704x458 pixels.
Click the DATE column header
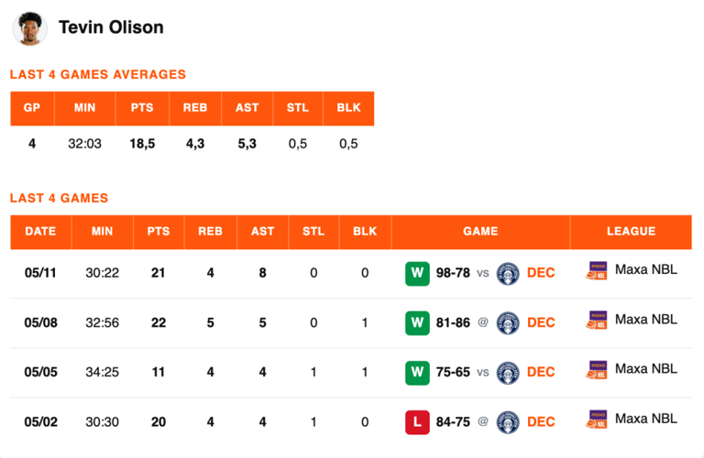tap(41, 232)
